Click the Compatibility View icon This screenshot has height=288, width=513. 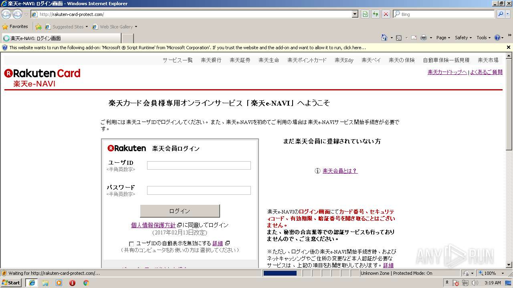click(x=365, y=14)
